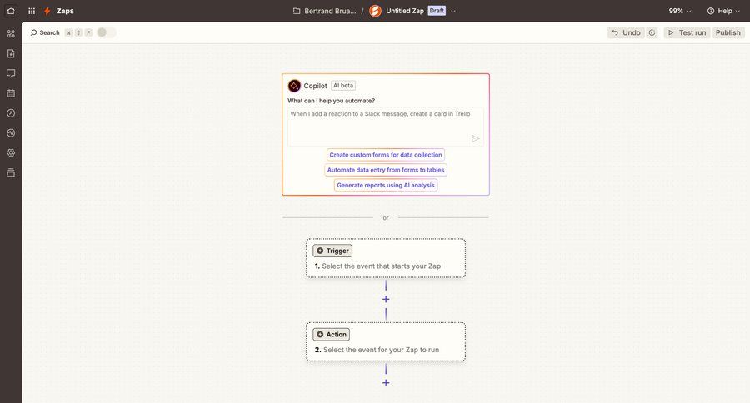
Task: Open Search in the editor toolbar
Action: point(45,32)
